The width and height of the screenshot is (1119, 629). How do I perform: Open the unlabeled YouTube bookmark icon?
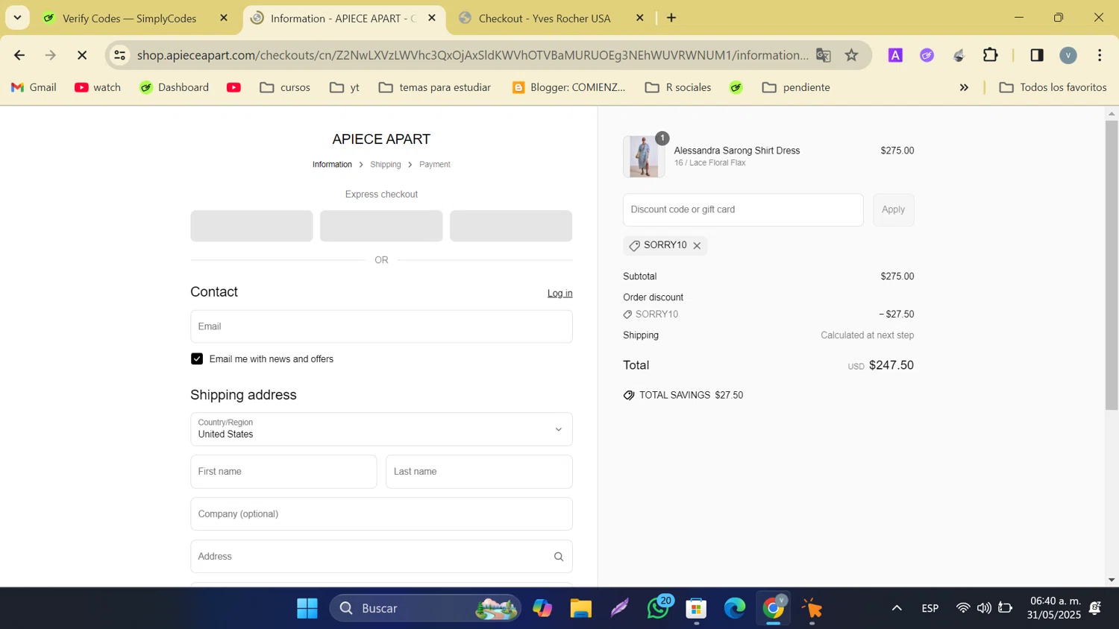tap(233, 87)
